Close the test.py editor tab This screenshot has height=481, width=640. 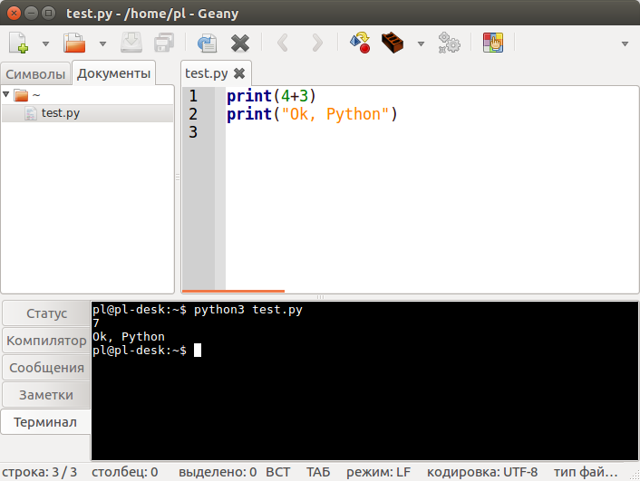(239, 73)
